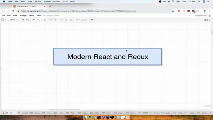The image size is (213, 120).
Task: Click the red Opera-style extension icon
Action: tap(179, 11)
